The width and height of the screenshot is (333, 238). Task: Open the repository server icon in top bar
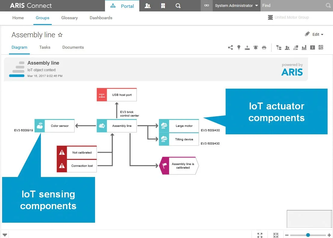pos(163,6)
